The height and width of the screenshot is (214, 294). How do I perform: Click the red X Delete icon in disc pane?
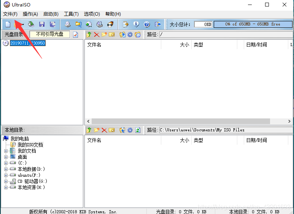pos(97,35)
